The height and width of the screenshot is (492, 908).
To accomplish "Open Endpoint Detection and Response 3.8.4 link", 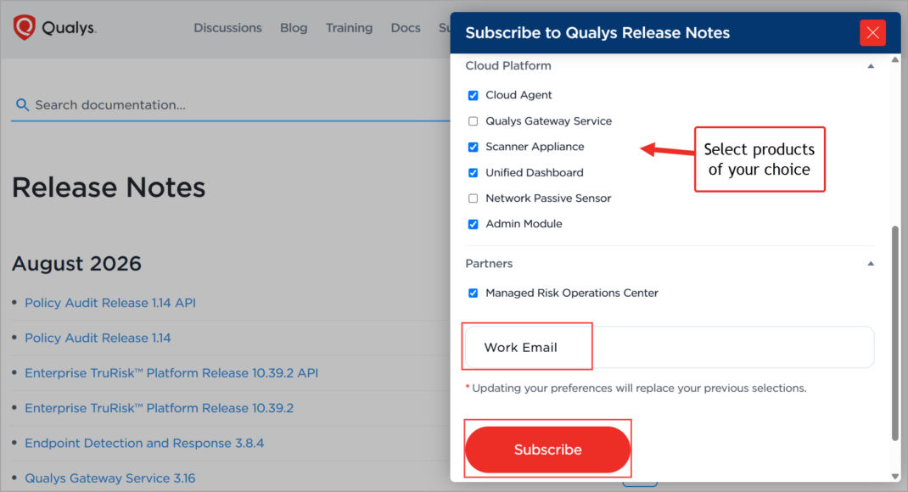I will [x=144, y=443].
